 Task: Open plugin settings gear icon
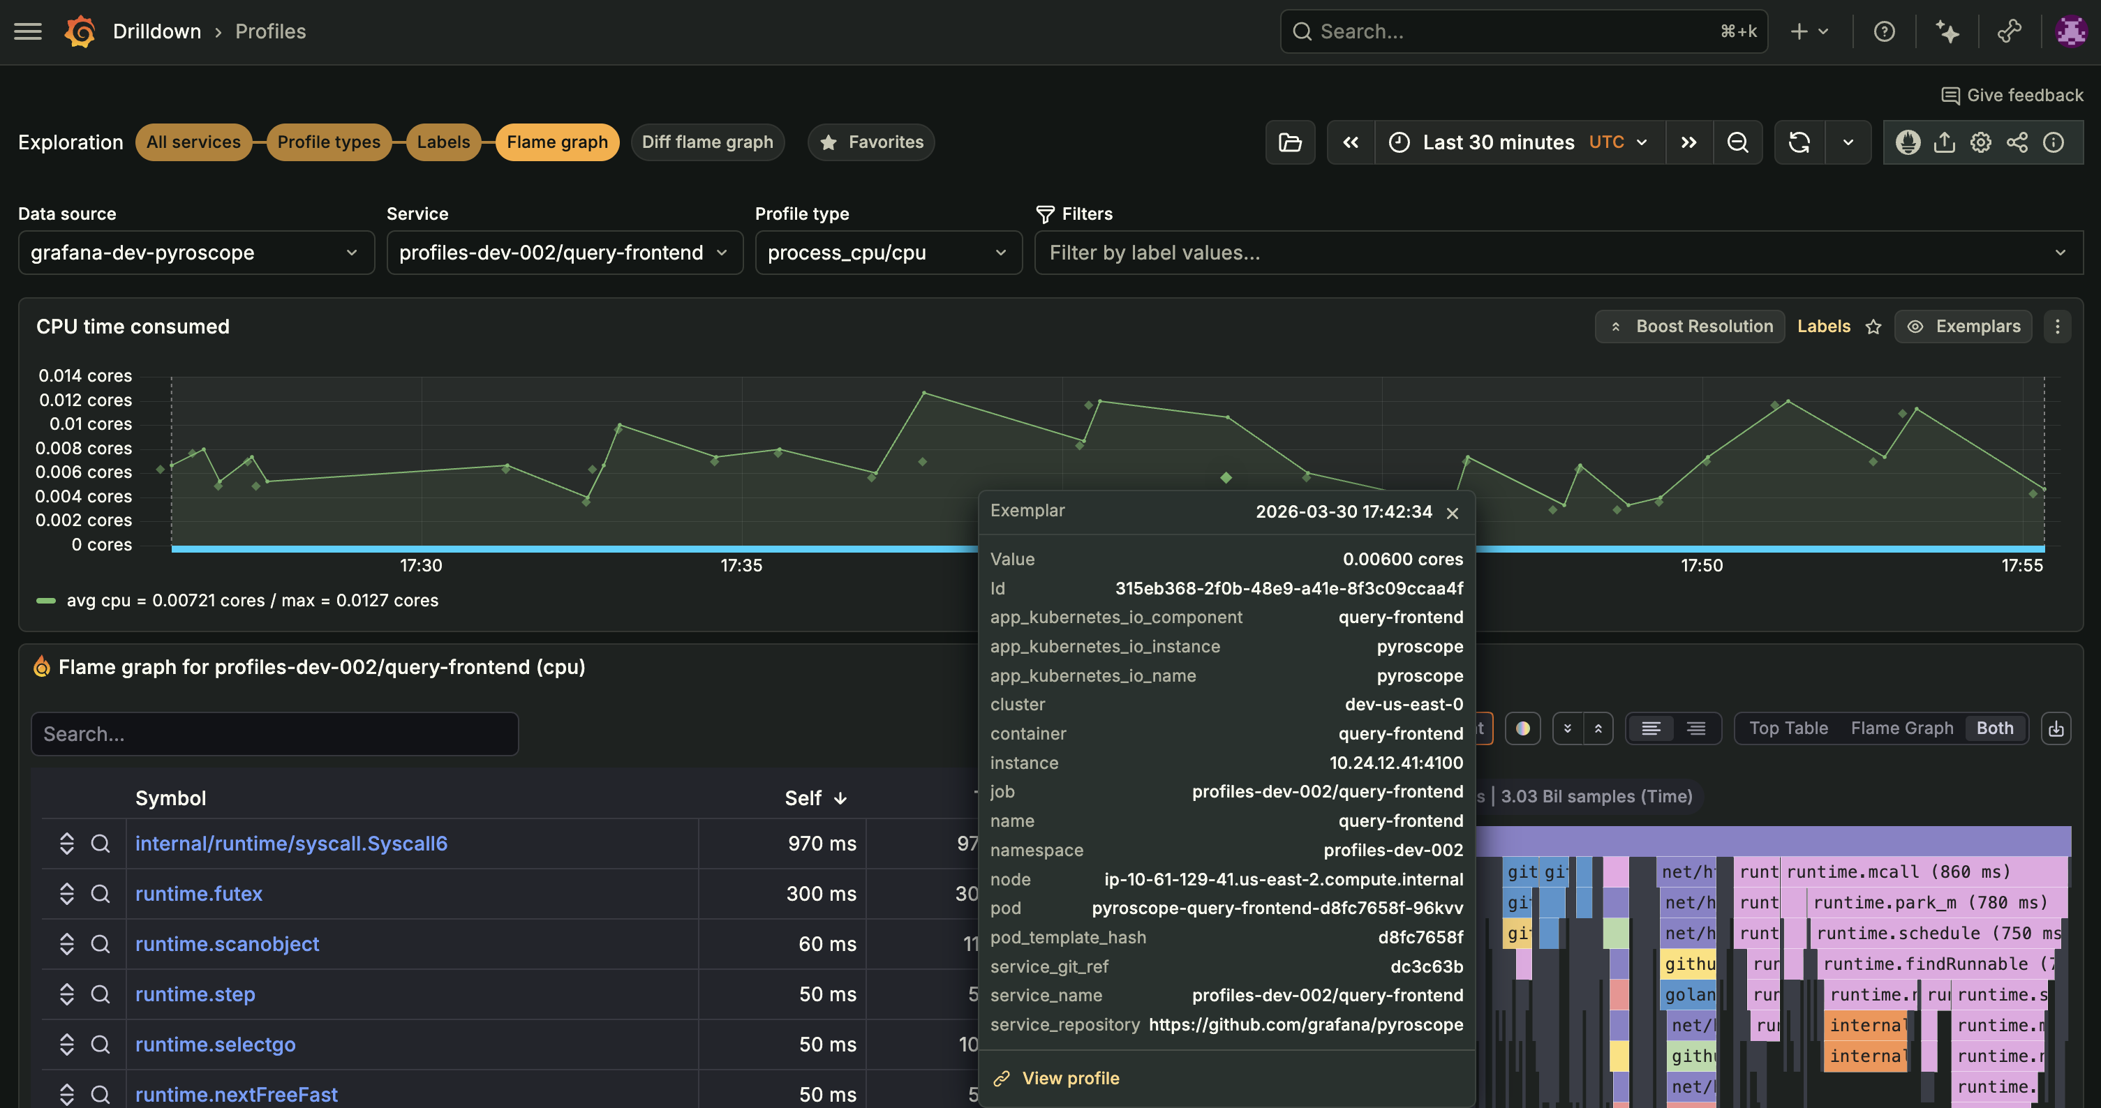pos(1980,142)
